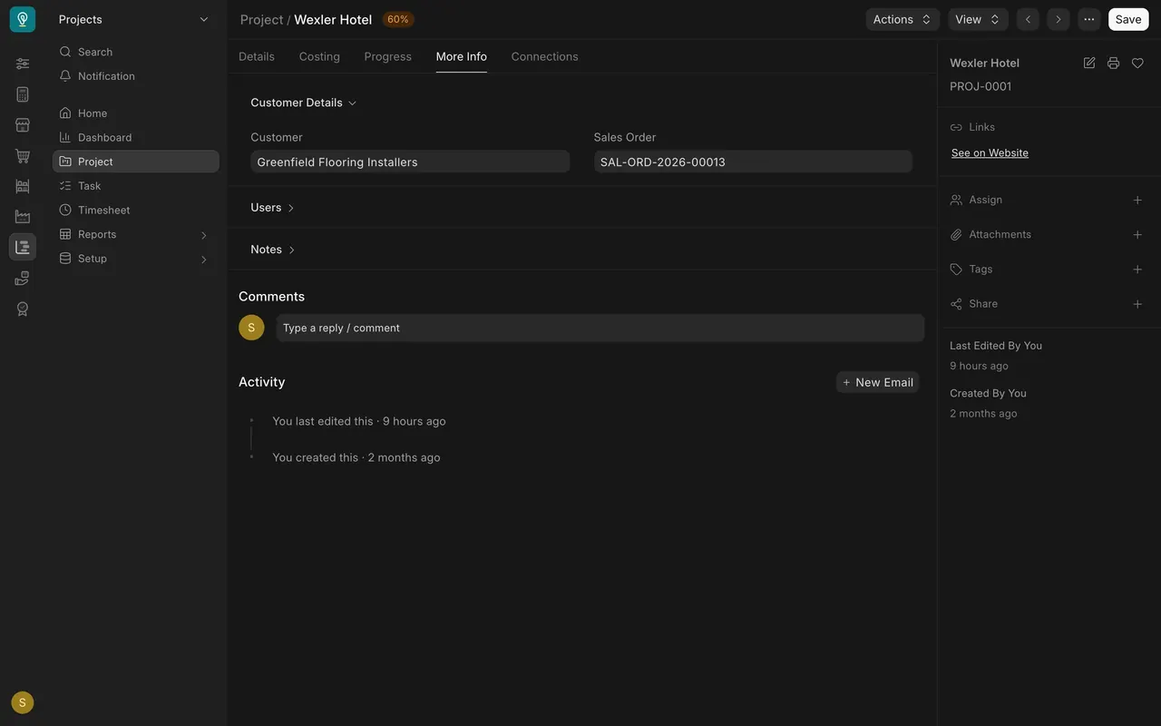Open Home in the sidebar
This screenshot has height=726, width=1161.
tap(136, 113)
